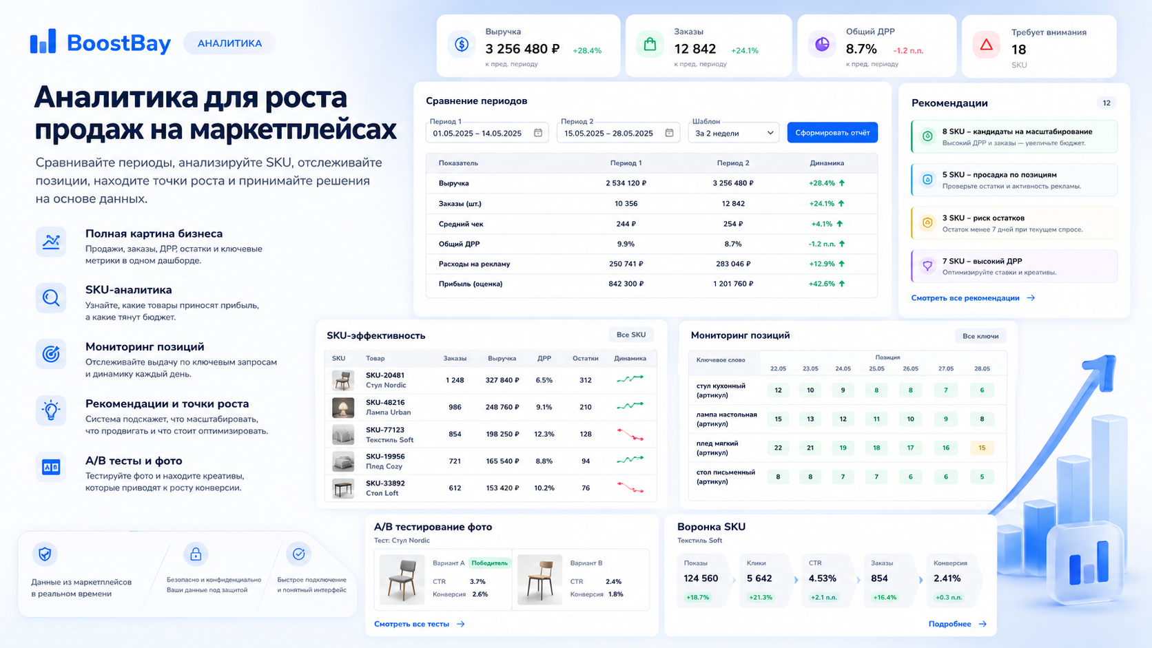1152x648 pixels.
Task: Click the magnifier icon next to SKU-аналитика
Action: point(51,298)
